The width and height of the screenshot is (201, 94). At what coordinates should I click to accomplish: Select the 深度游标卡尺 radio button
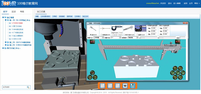pyautogui.click(x=102, y=35)
